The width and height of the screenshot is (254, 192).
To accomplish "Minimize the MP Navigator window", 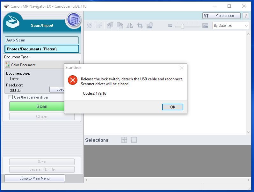I will click(215, 6).
